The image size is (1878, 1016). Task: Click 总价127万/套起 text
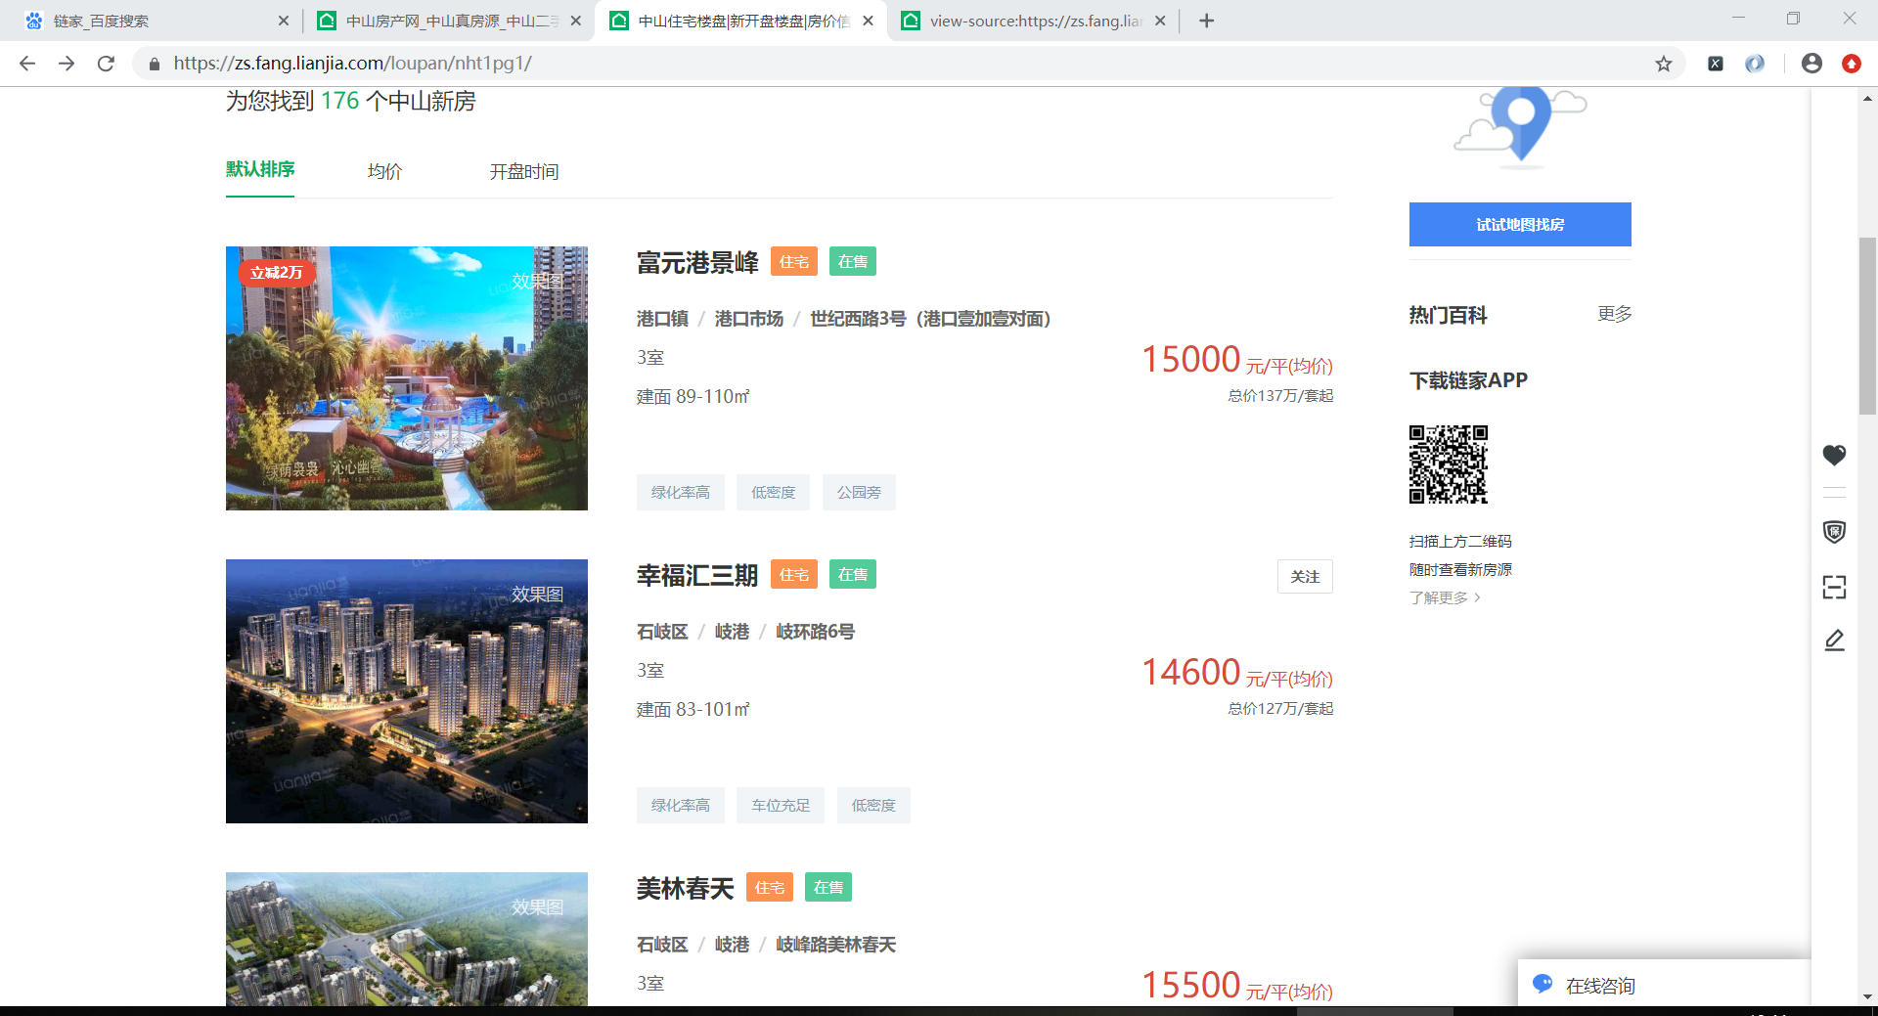1280,709
